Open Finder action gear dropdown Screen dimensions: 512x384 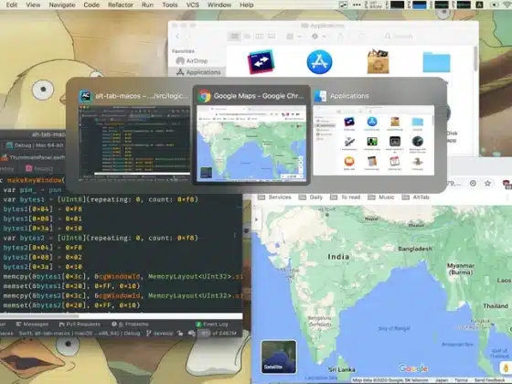[318, 37]
